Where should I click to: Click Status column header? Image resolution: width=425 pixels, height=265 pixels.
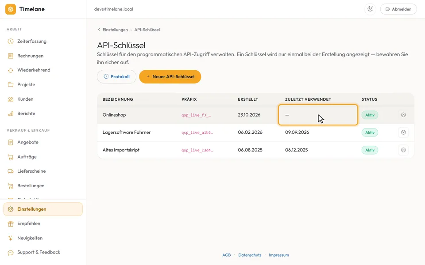369,99
